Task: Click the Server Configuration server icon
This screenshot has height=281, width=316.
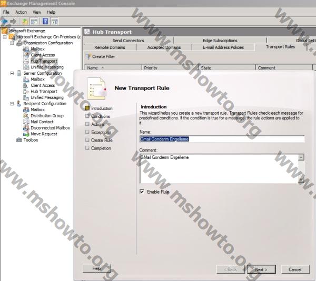Action: tap(19, 73)
